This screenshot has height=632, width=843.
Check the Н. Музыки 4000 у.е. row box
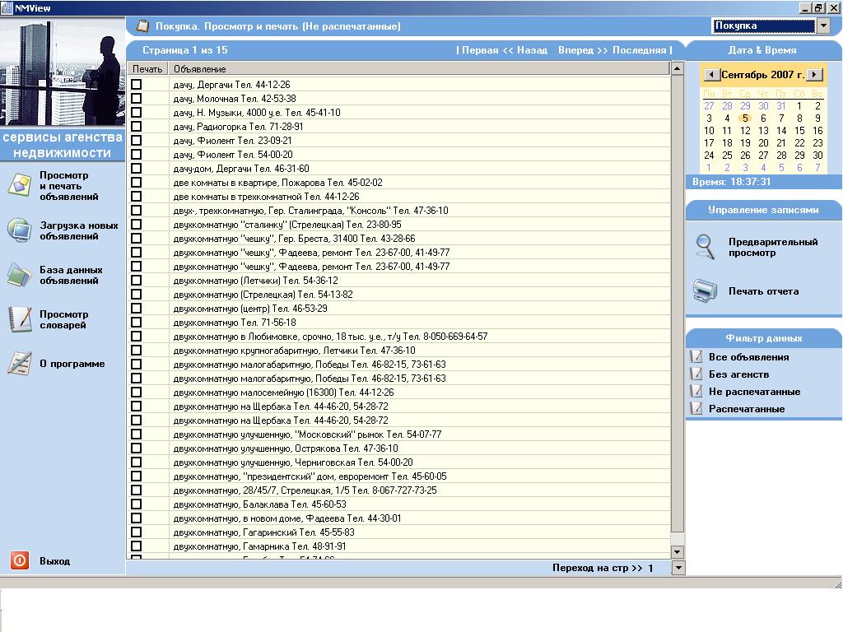coord(137,112)
